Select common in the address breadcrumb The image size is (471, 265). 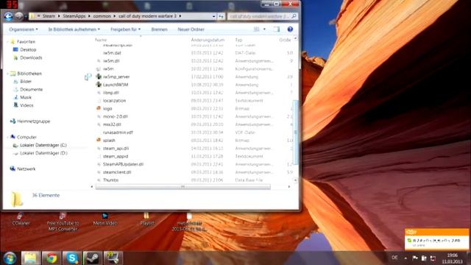[102, 16]
